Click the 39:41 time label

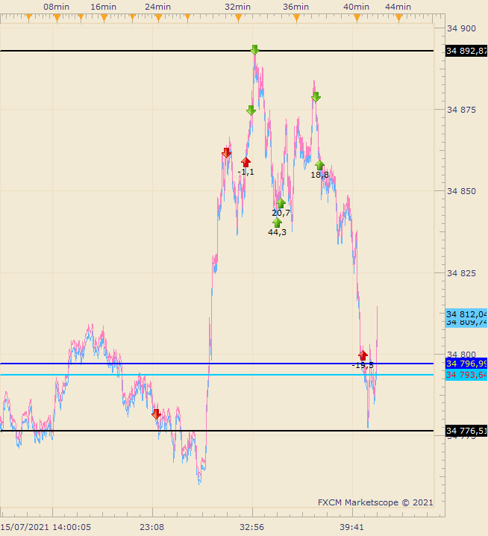pos(351,527)
